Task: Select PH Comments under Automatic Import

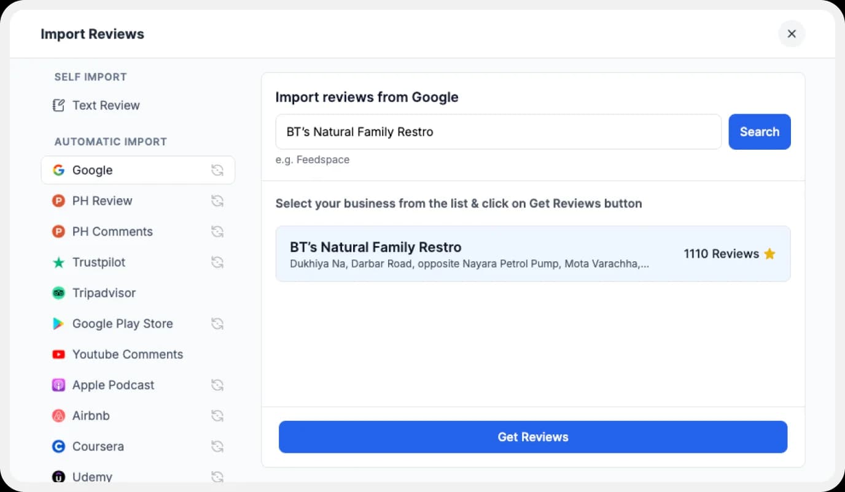Action: (x=112, y=231)
